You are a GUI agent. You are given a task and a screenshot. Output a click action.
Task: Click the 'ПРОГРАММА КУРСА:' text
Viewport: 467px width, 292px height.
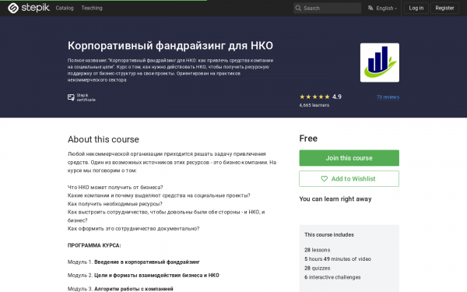pyautogui.click(x=94, y=245)
